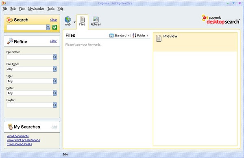
Task: Minimize the Copernic window
Action: [x=228, y=3]
